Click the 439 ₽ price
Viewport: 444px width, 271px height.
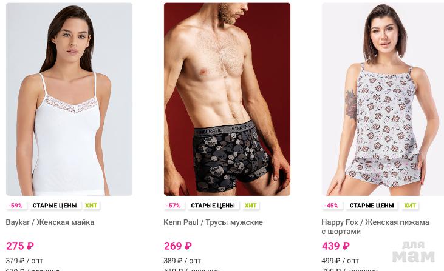point(336,246)
